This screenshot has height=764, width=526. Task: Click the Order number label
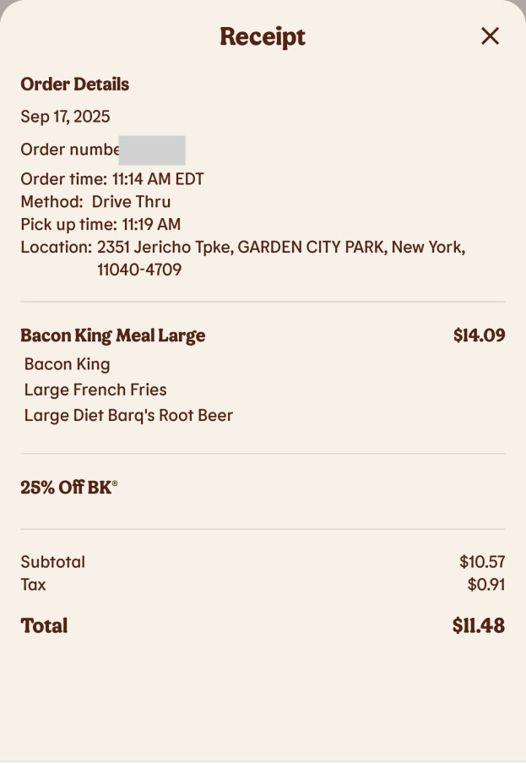point(69,150)
